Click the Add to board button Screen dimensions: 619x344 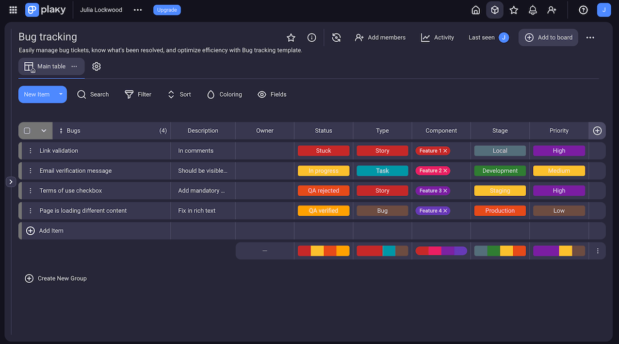pos(548,37)
